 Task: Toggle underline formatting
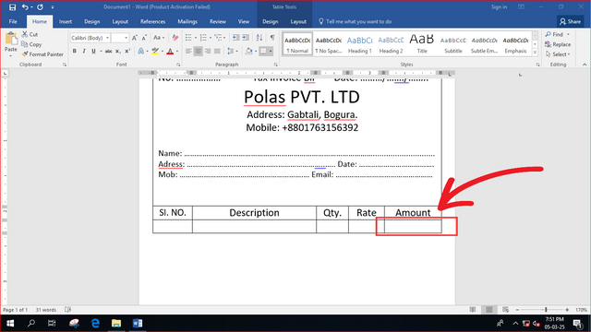pos(93,52)
